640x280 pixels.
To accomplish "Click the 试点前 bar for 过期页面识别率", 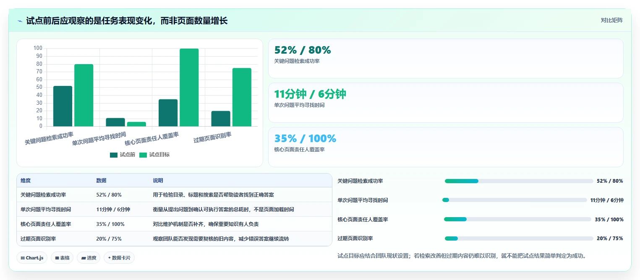I will click(x=221, y=119).
